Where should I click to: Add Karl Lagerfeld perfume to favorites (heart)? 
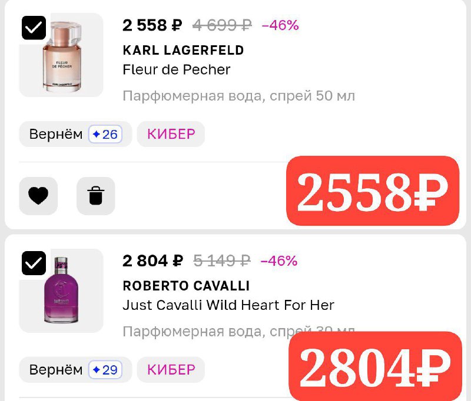click(38, 196)
